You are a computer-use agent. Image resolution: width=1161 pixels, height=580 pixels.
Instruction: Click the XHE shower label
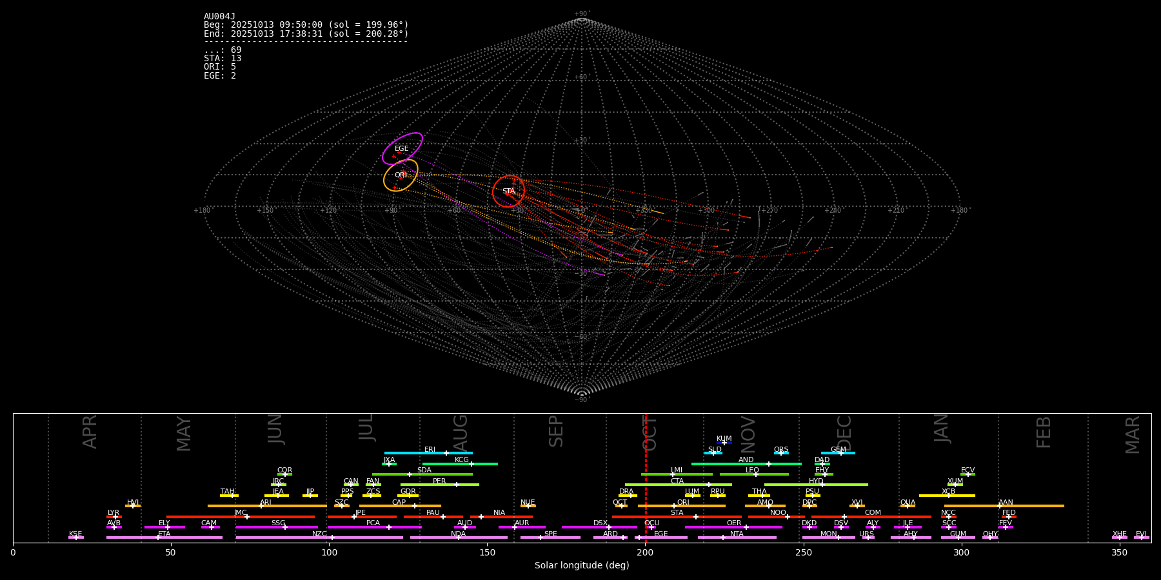tap(1119, 534)
